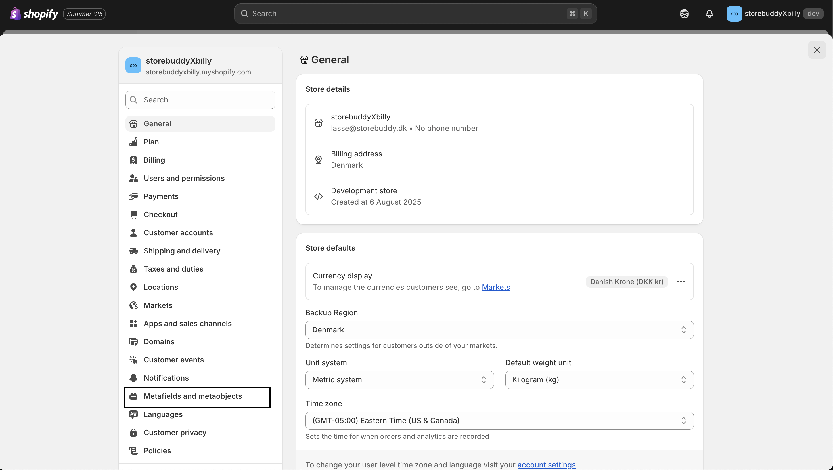Click the Checkout cart icon
Image resolution: width=833 pixels, height=470 pixels.
(x=133, y=215)
